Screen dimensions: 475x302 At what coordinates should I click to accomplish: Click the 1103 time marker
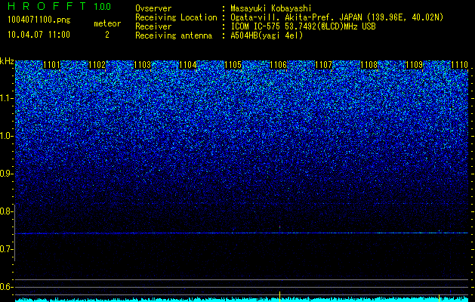(142, 65)
